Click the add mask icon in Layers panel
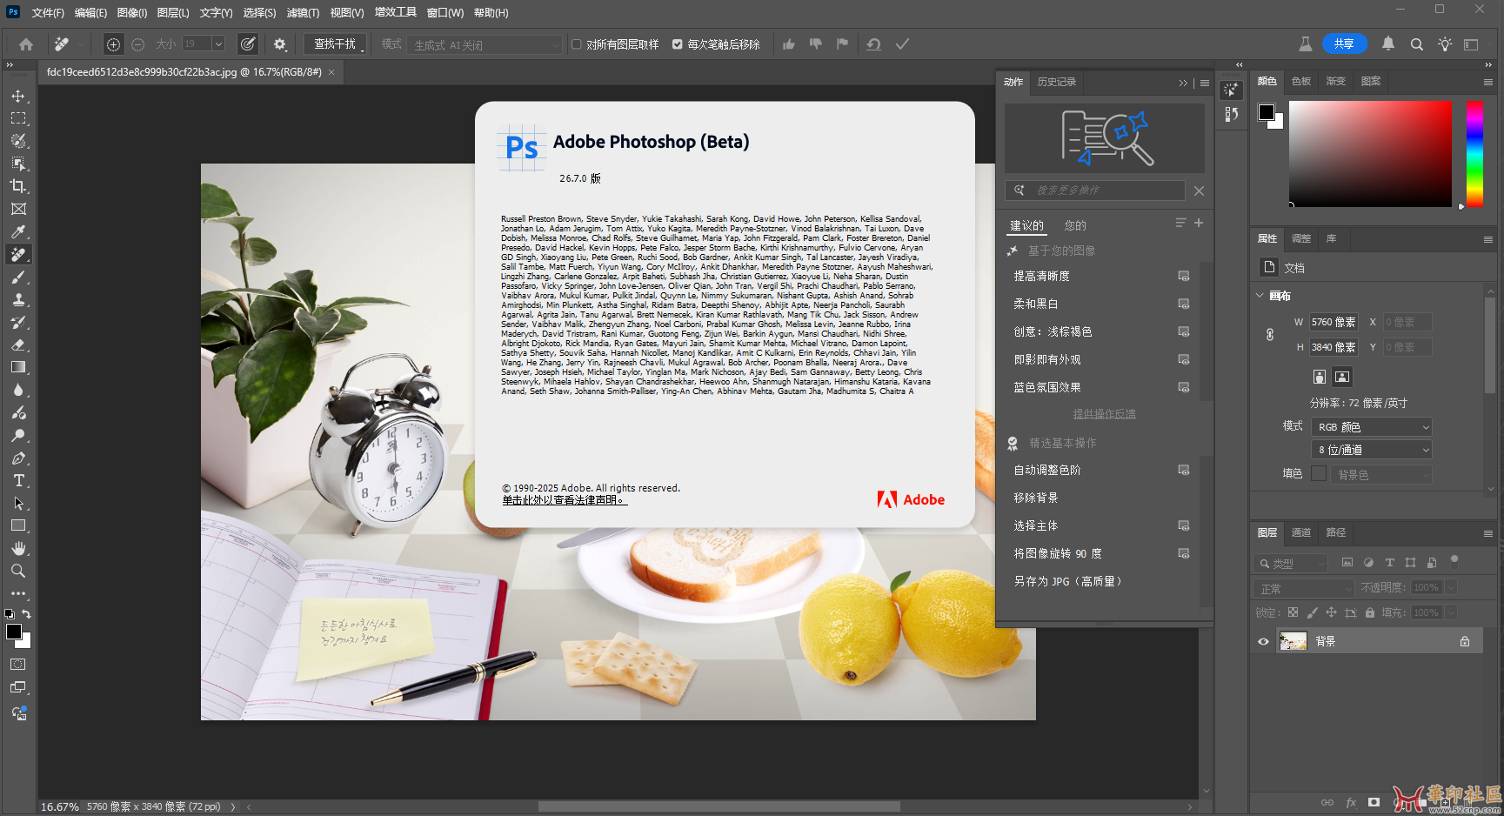The width and height of the screenshot is (1504, 816). pyautogui.click(x=1374, y=802)
